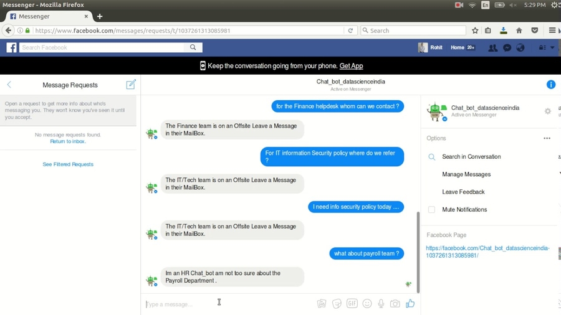Send a thumbs-up like
Image resolution: width=561 pixels, height=315 pixels.
click(410, 303)
